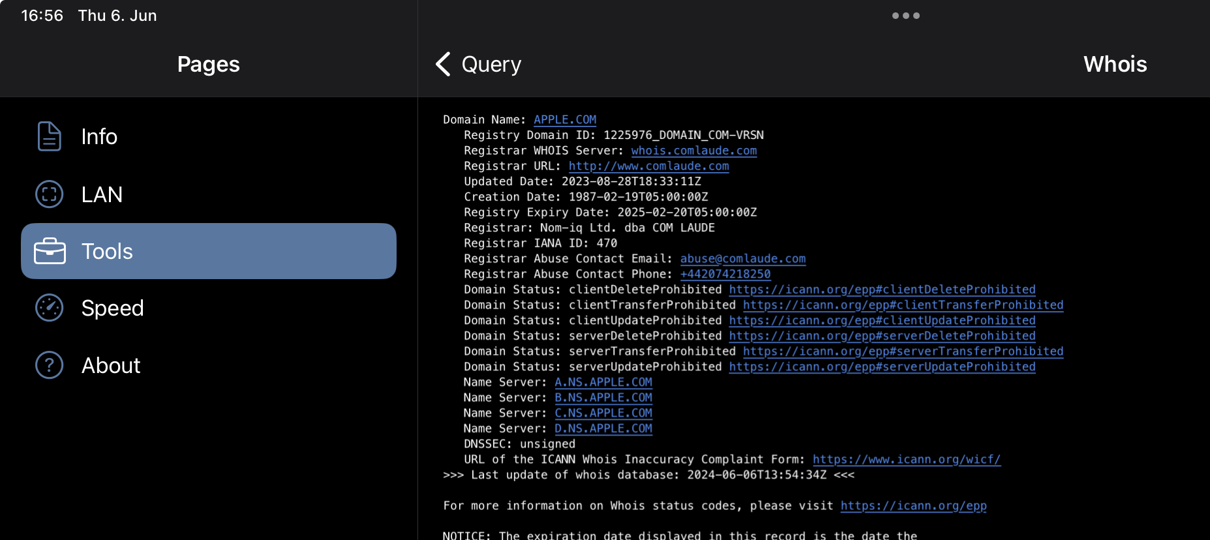Go back to Query
Screen dimensions: 1210x540
click(491, 64)
